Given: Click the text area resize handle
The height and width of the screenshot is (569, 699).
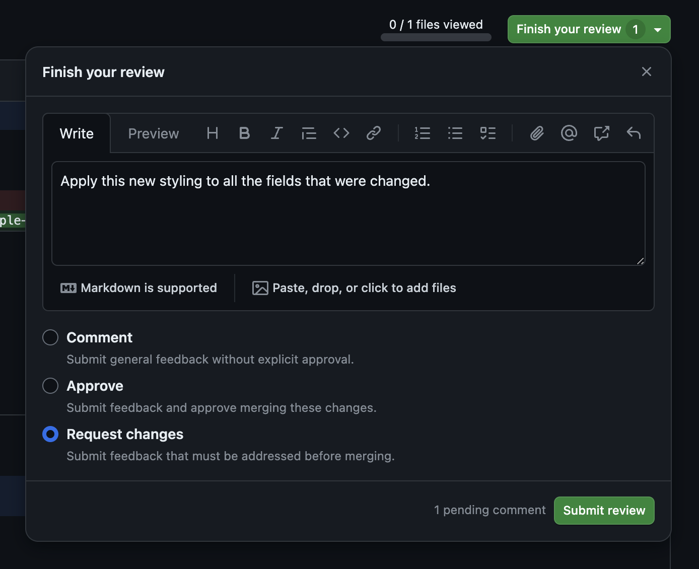Looking at the screenshot, I should 640,261.
